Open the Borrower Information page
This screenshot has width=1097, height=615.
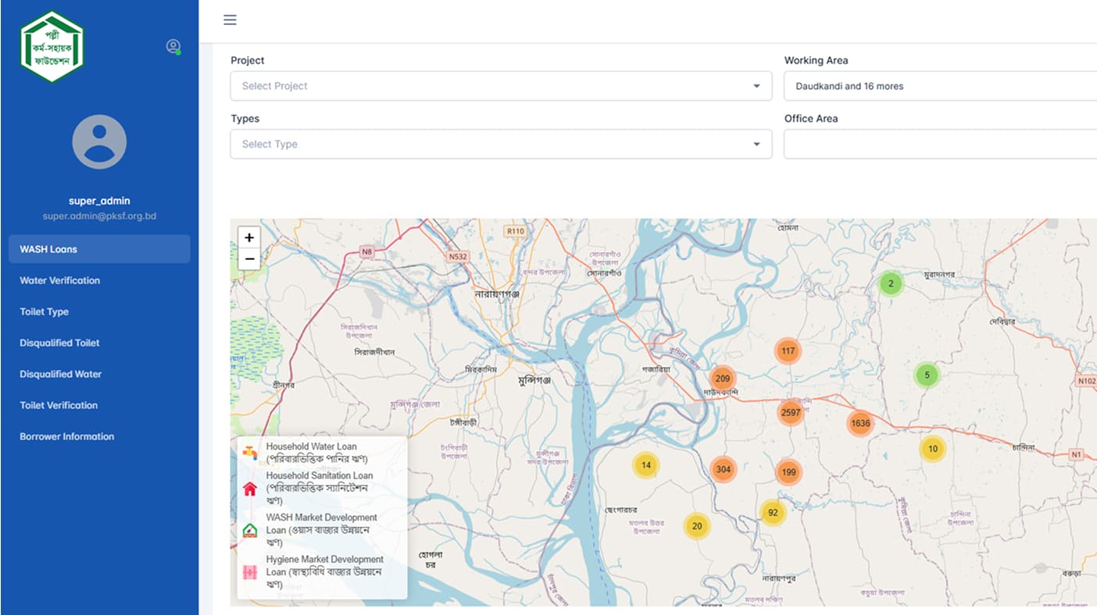tap(66, 436)
